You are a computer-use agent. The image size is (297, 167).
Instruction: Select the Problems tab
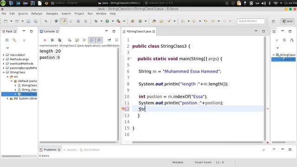[x=50, y=150]
